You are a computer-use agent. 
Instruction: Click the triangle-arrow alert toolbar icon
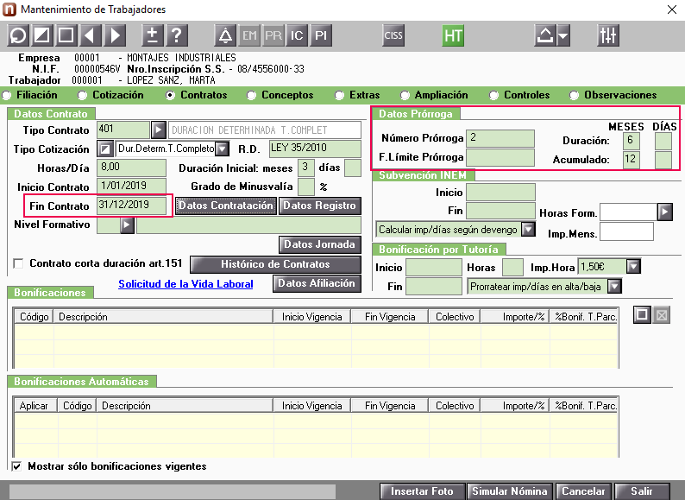tap(225, 35)
